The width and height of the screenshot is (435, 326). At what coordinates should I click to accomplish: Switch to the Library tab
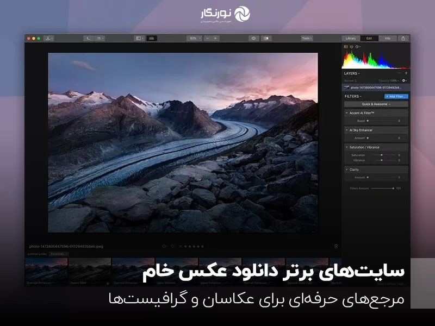[x=351, y=38]
